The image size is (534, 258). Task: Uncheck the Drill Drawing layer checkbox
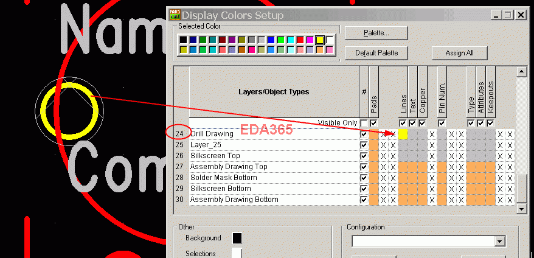364,134
